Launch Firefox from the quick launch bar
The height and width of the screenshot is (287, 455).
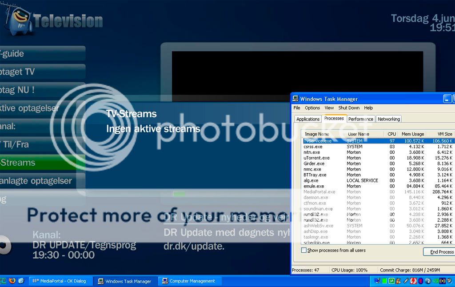tap(12, 281)
